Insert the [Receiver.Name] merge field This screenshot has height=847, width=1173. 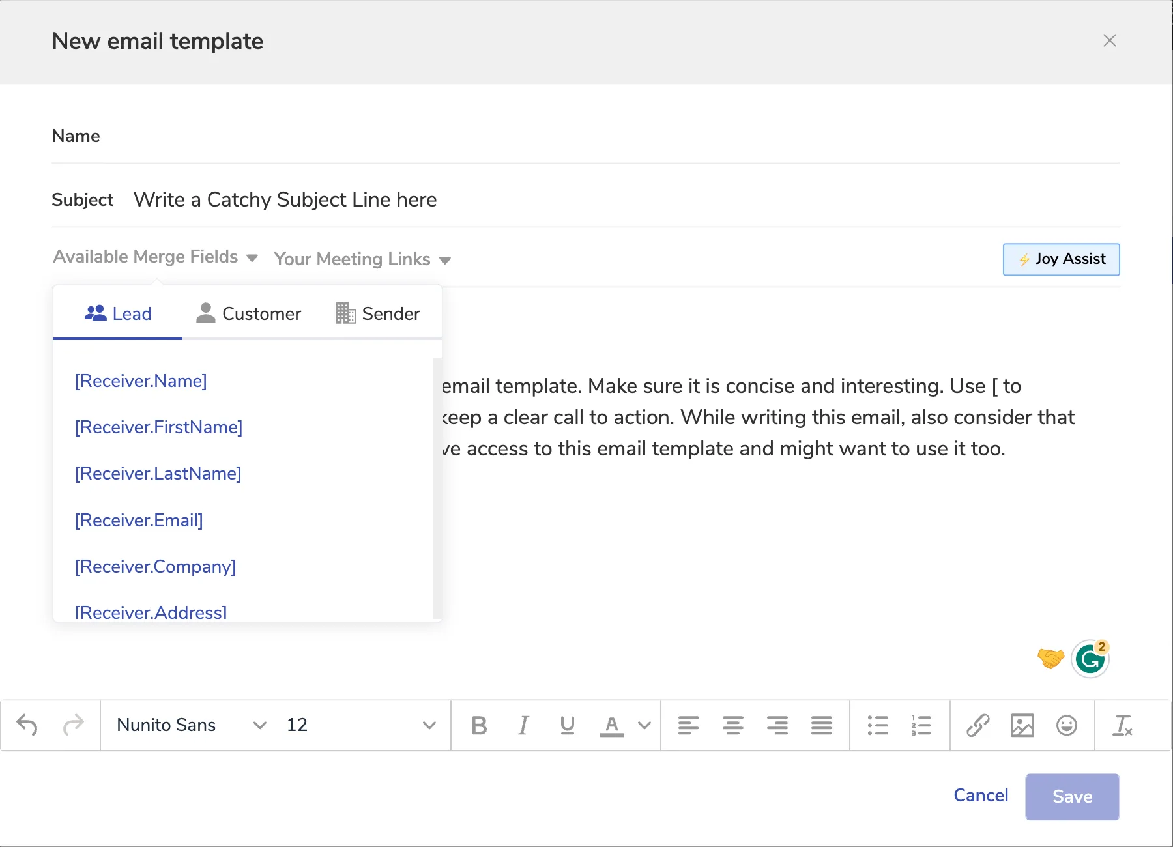tap(141, 381)
